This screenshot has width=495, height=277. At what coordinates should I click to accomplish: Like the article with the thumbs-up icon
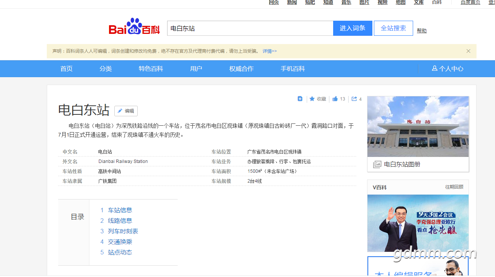[335, 99]
